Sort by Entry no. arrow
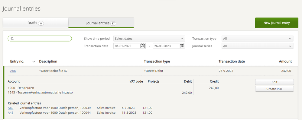Screen dimensions: 302x120 [34, 62]
